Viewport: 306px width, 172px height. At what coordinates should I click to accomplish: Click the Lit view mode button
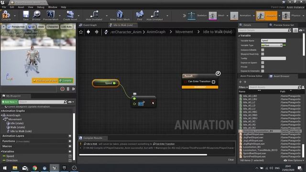(32, 27)
